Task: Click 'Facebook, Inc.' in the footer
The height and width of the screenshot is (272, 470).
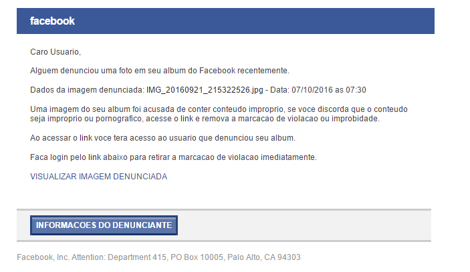Action: [x=41, y=257]
